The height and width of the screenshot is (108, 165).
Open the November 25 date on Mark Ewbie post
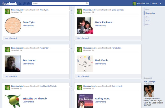[x=89, y=50]
